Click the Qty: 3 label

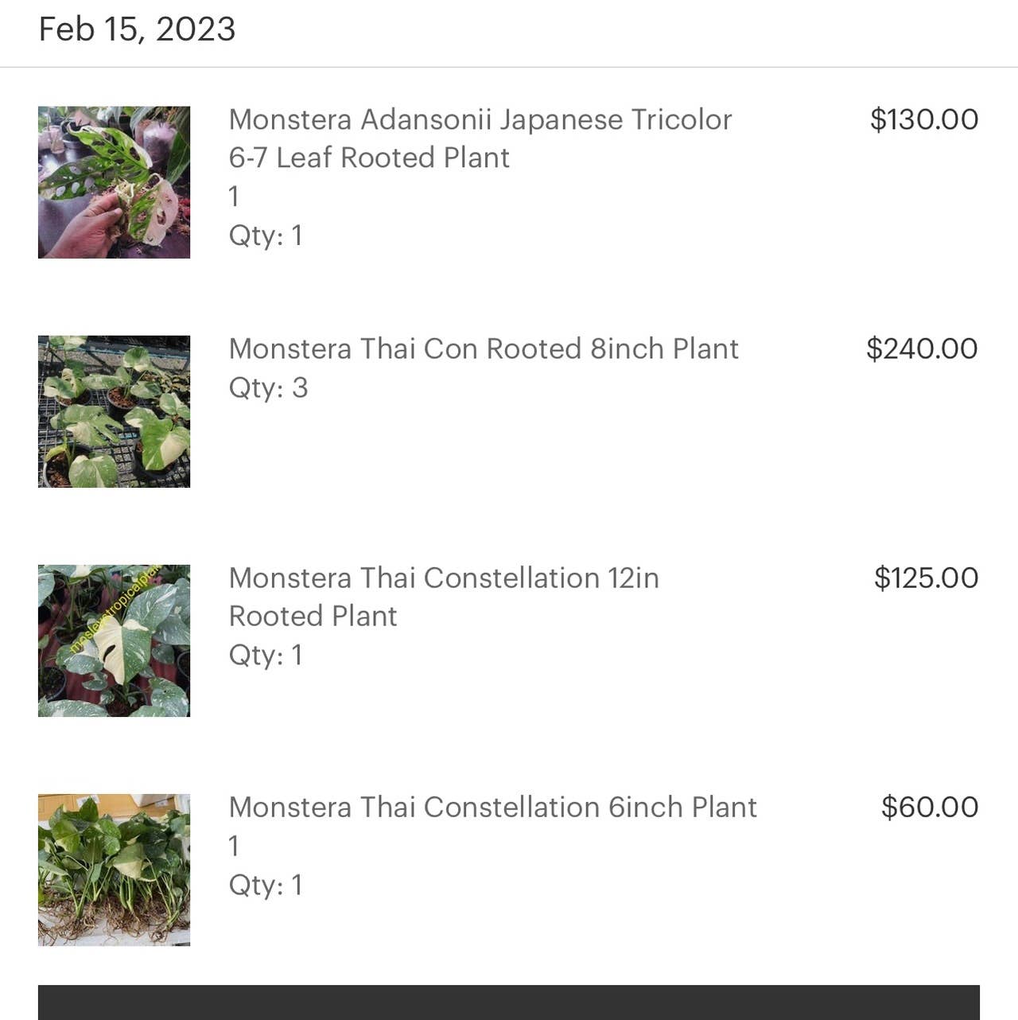click(x=268, y=387)
